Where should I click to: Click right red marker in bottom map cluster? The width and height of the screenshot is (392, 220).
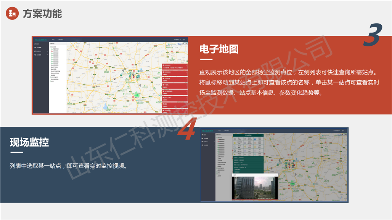point(294,165)
